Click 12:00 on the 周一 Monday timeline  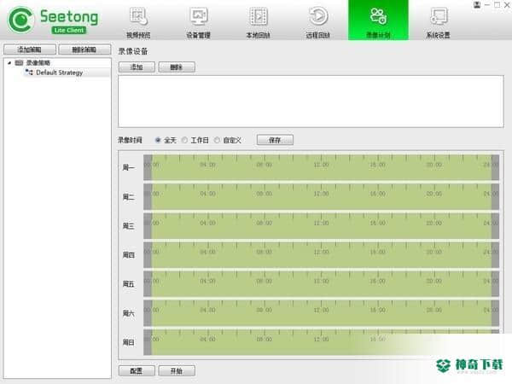[x=322, y=165]
